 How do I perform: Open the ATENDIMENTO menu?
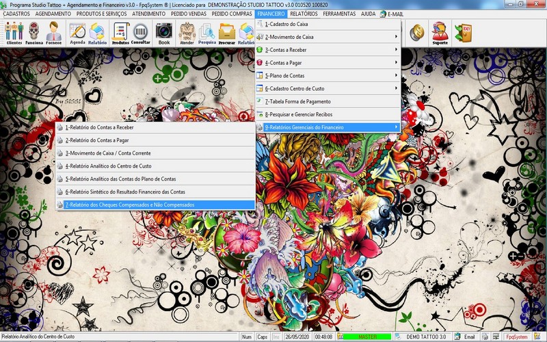(x=148, y=14)
